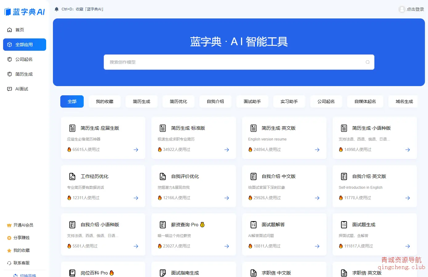428x277 pixels.
Task: Click the coin icon next to 分享赚钱
Action: click(x=9, y=237)
